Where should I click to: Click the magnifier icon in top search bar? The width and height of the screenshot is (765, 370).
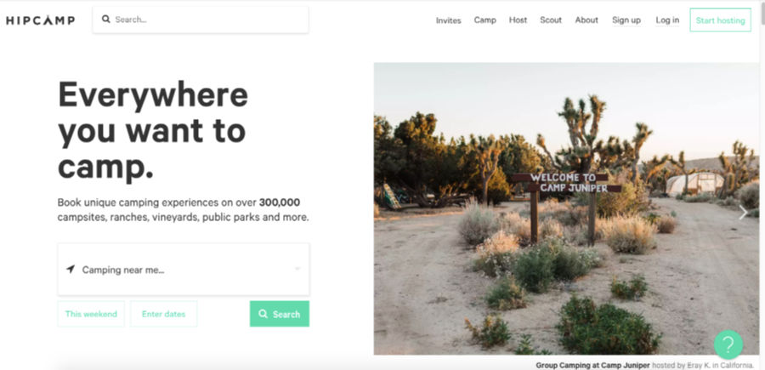tap(106, 19)
